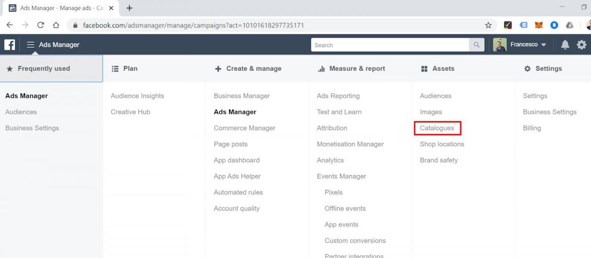The height and width of the screenshot is (258, 591).
Task: Open new browser tab
Action: coord(130,8)
